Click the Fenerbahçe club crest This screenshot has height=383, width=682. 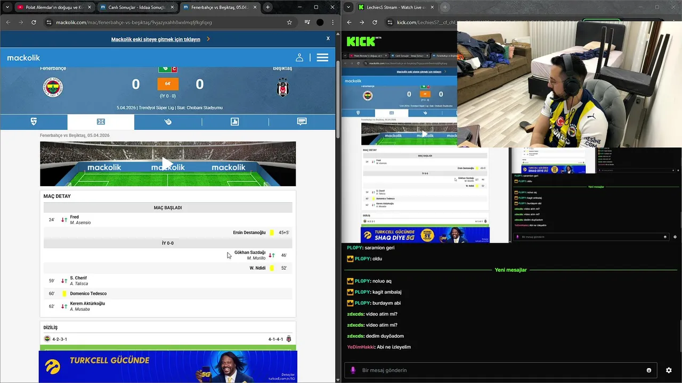click(x=53, y=87)
